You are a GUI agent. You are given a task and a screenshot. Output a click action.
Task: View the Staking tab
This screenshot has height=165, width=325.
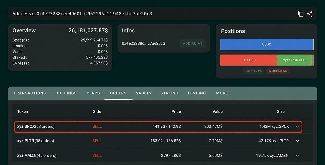point(169,93)
